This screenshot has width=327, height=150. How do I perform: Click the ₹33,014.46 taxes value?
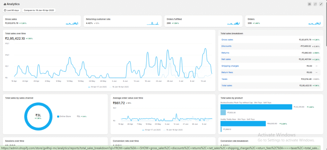306,79
